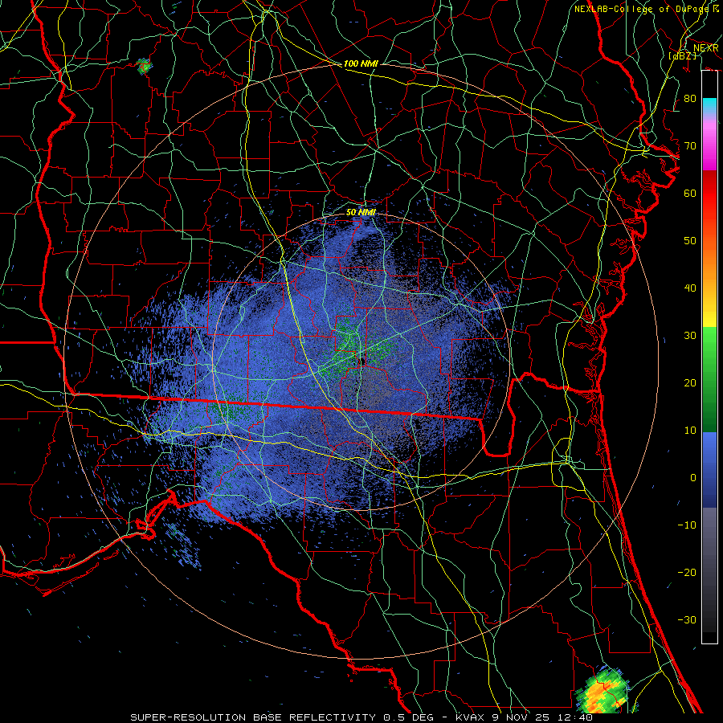Click the 0 value on the dBZ scale
Image resolution: width=723 pixels, height=723 pixels.
[693, 478]
